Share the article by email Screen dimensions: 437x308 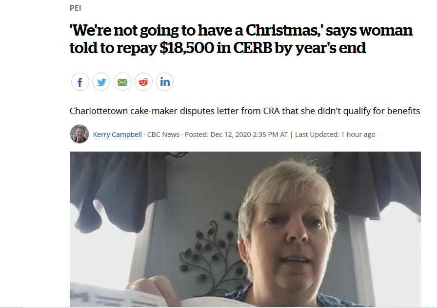pyautogui.click(x=122, y=82)
